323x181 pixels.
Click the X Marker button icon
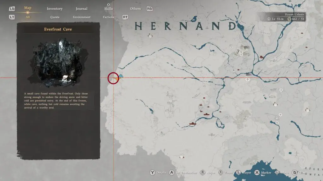tap(257, 173)
